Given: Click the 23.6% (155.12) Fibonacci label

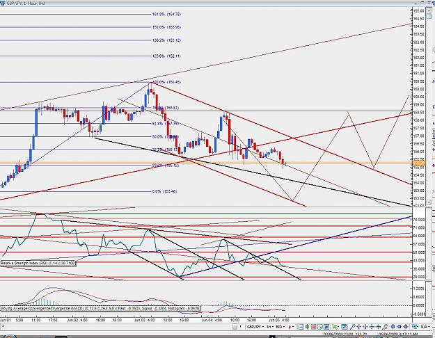Looking at the screenshot, I should click(166, 166).
